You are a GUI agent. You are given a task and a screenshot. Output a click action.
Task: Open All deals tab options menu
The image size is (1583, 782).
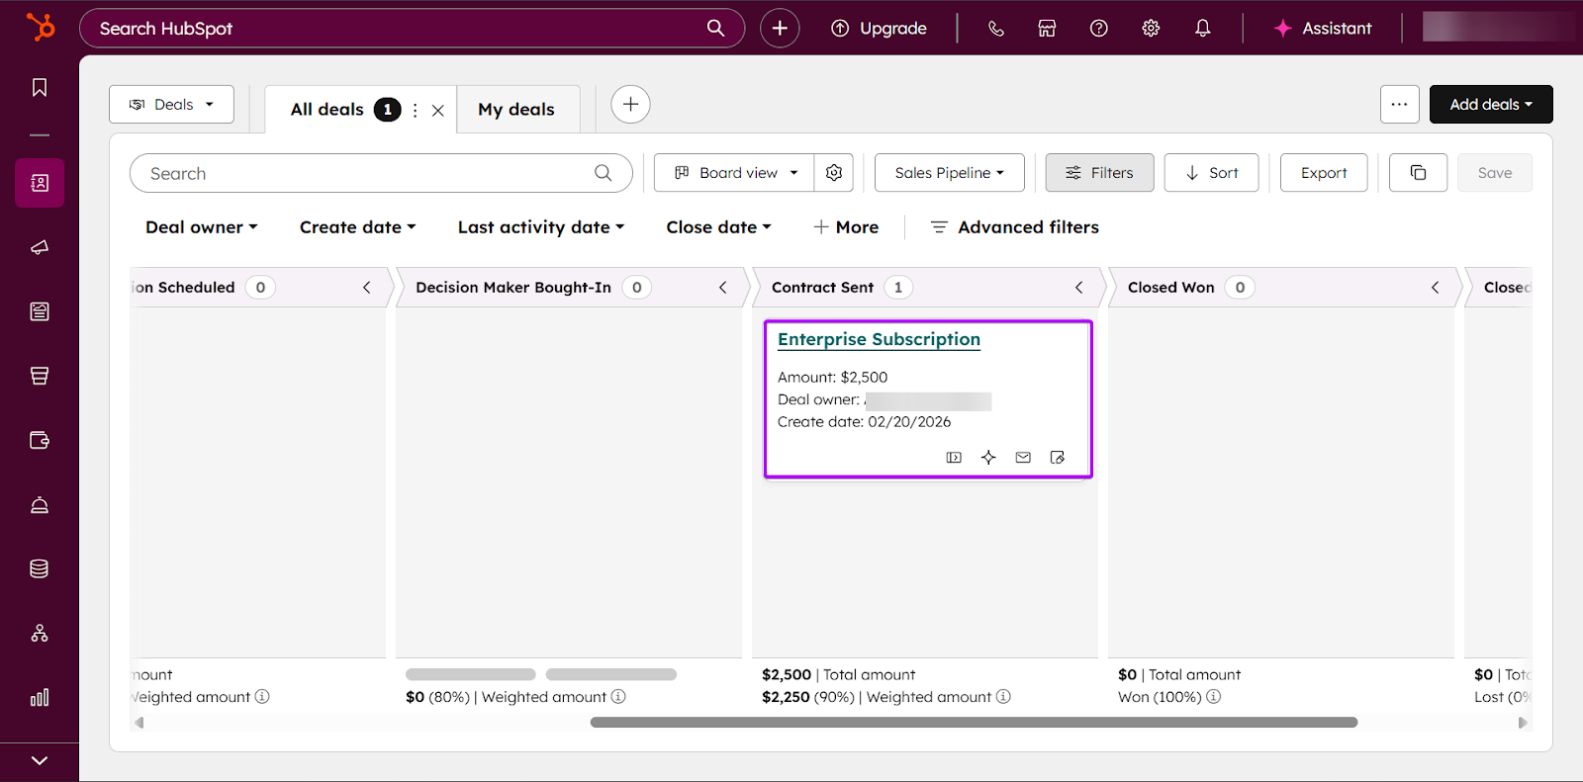pyautogui.click(x=416, y=111)
